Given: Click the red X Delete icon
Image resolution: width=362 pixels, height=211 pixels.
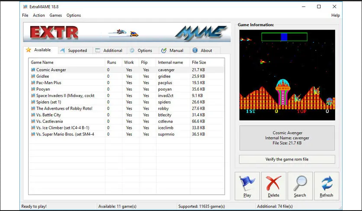Looking at the screenshot, I should coord(273,183).
